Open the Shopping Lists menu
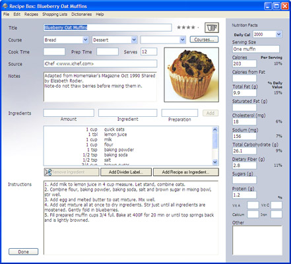 point(55,15)
